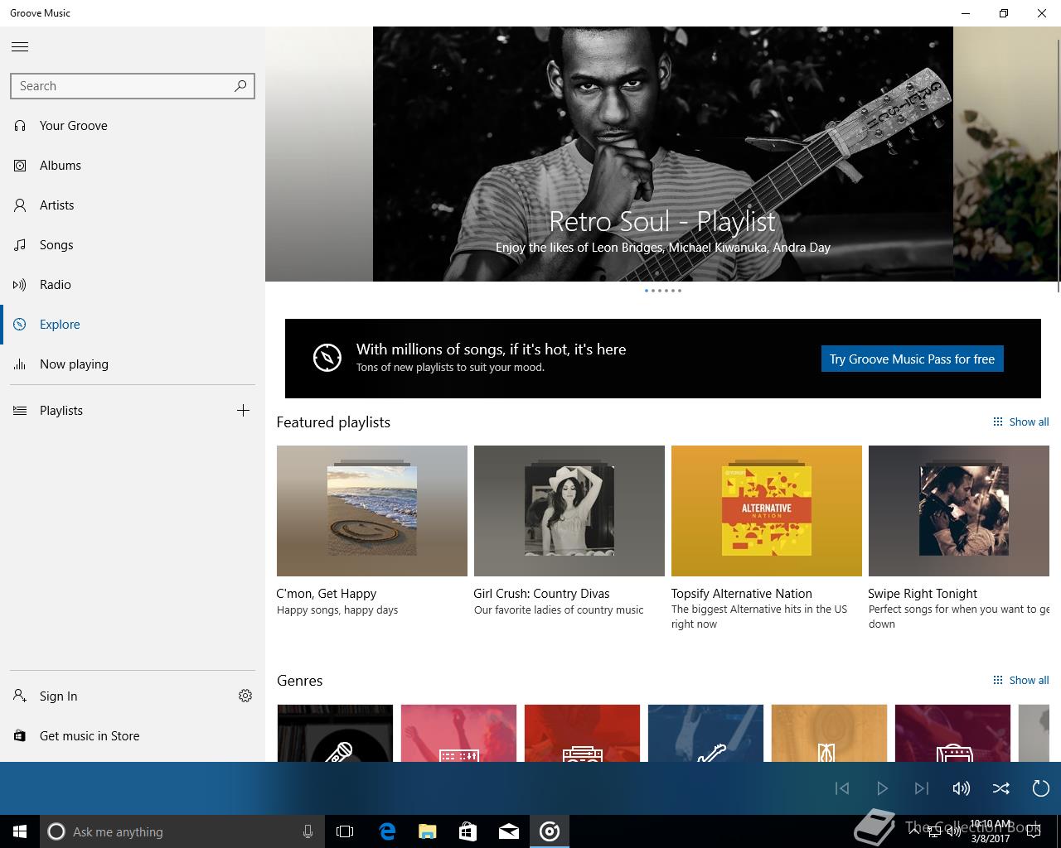1061x848 pixels.
Task: Open Task View on taskbar
Action: coord(345,831)
